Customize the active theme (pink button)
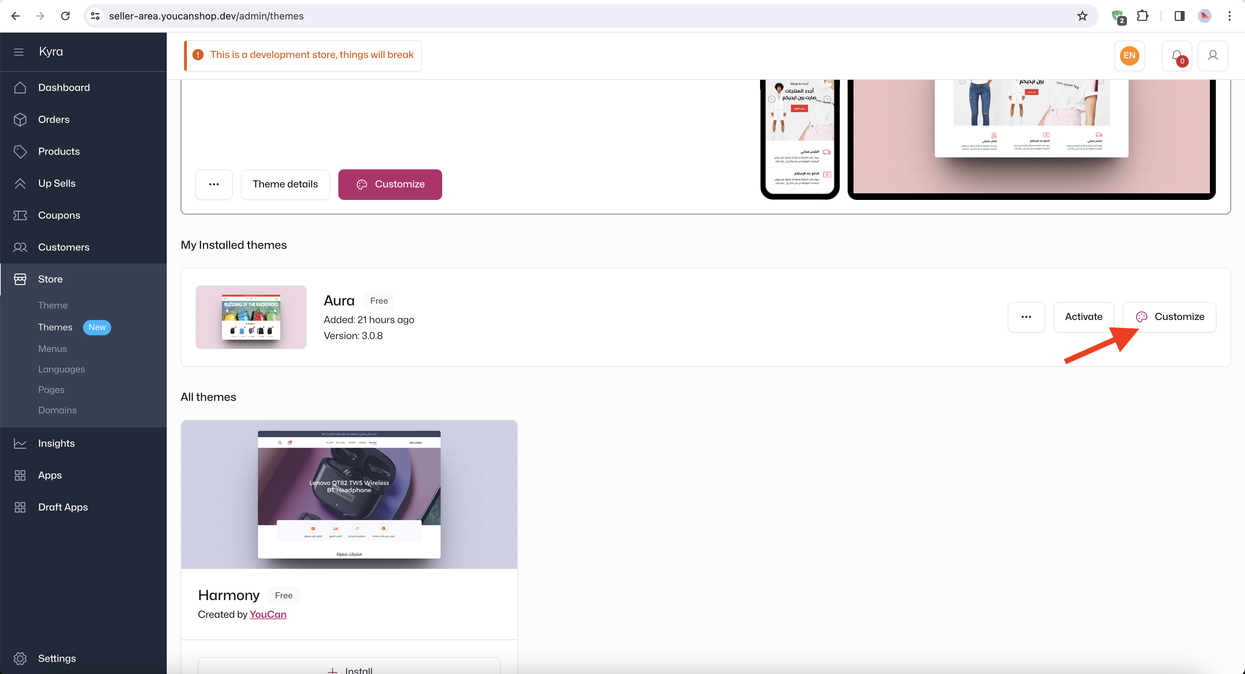The width and height of the screenshot is (1245, 674). [390, 184]
